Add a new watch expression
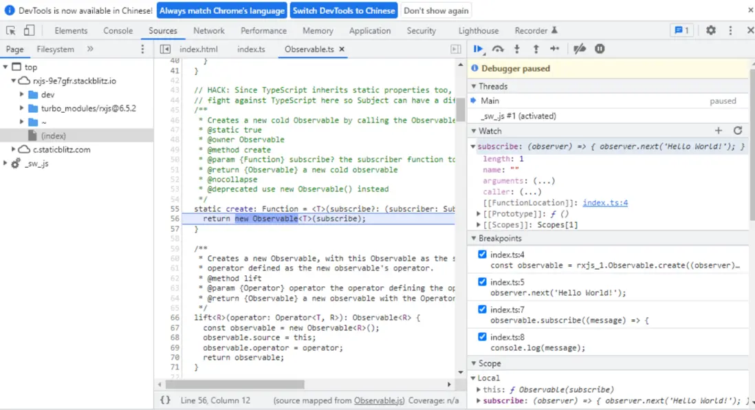This screenshot has height=410, width=755. coord(719,131)
